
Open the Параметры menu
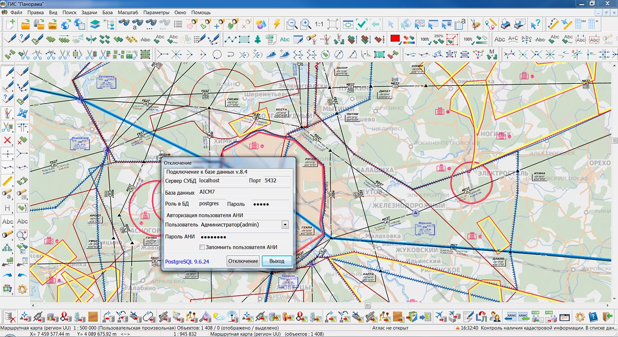156,12
